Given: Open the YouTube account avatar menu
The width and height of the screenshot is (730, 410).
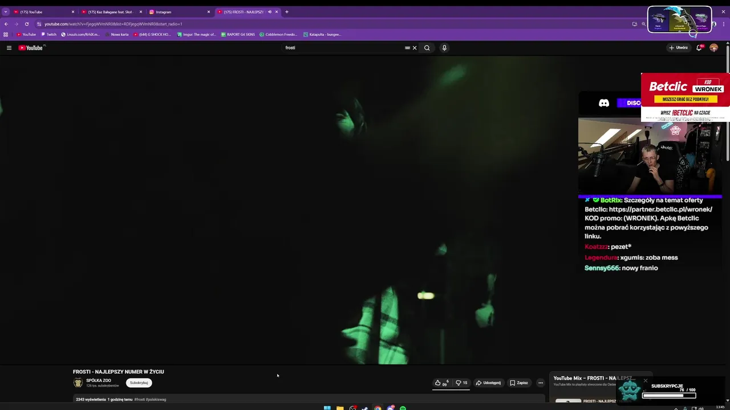Looking at the screenshot, I should [713, 48].
